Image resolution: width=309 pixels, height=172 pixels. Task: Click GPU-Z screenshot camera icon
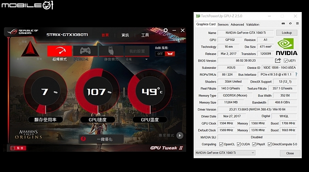283,24
